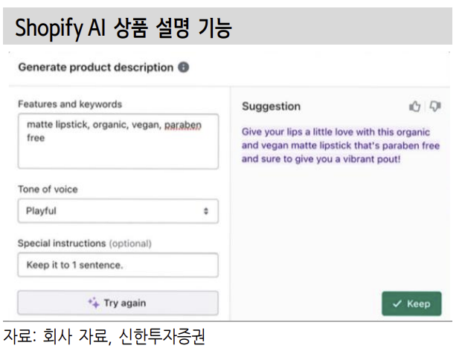Click the Features and keywords text box
The height and width of the screenshot is (354, 465).
click(118, 141)
